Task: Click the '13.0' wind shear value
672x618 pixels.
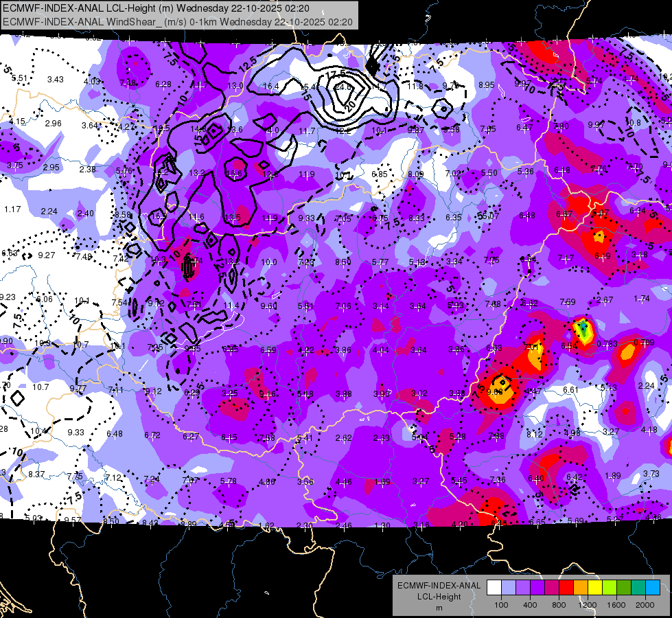Action: click(x=235, y=86)
